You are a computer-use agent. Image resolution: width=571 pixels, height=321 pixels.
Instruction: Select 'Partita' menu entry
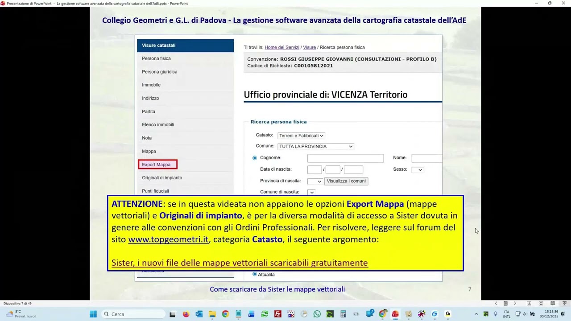[x=149, y=111]
